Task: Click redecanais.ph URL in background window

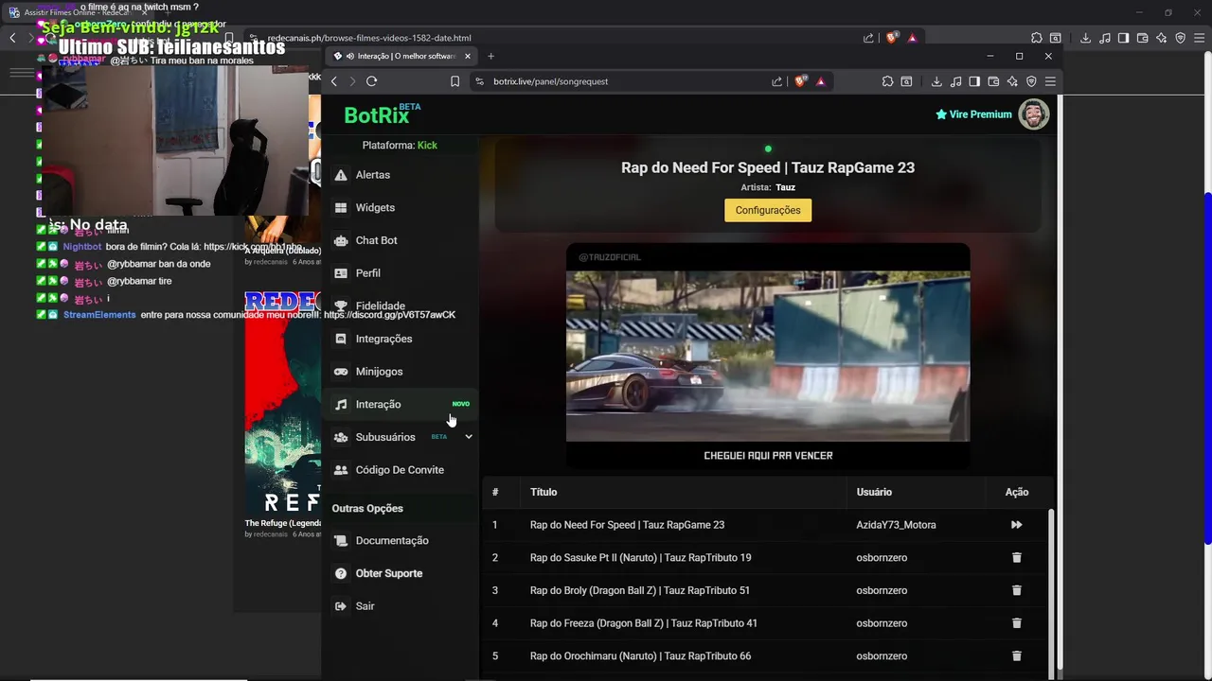Action: click(369, 38)
